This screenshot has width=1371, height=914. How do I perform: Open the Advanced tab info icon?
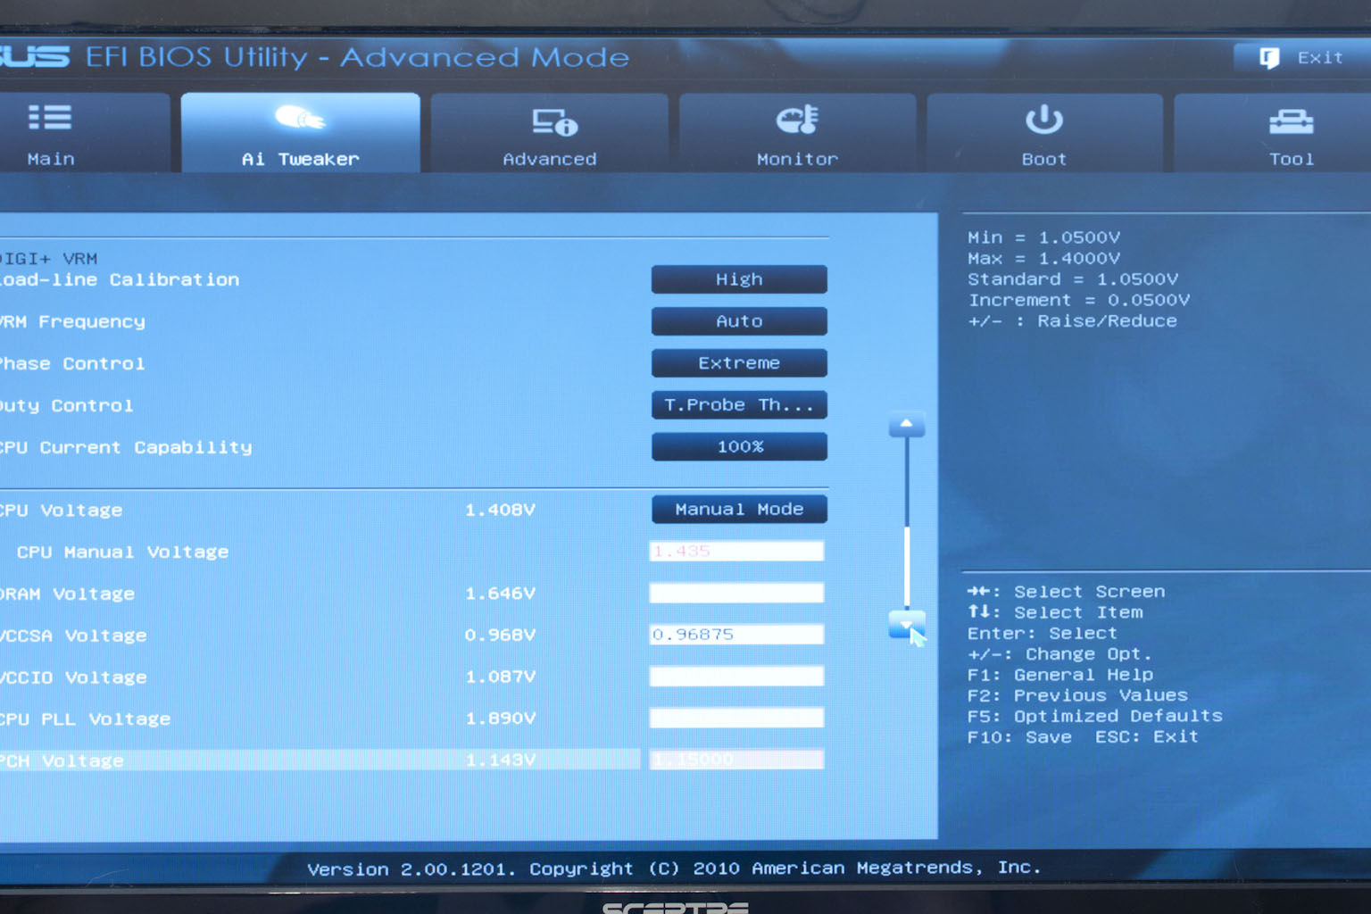555,121
